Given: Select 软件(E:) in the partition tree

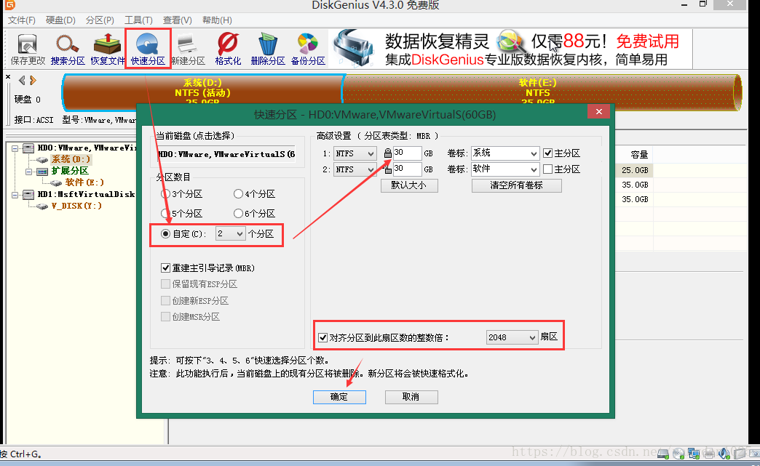Looking at the screenshot, I should click(84, 182).
